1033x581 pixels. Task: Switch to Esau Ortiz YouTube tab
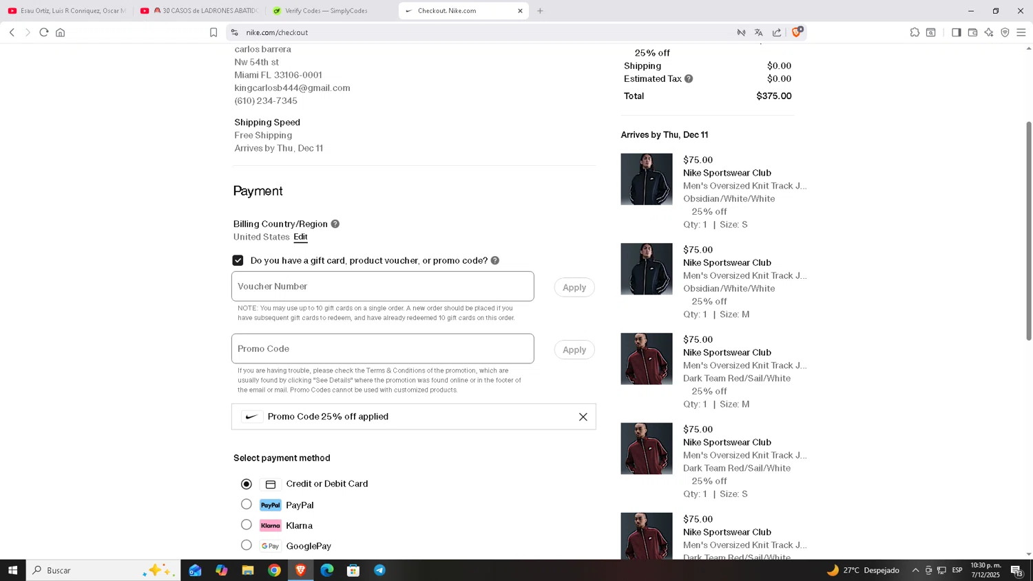(x=67, y=11)
